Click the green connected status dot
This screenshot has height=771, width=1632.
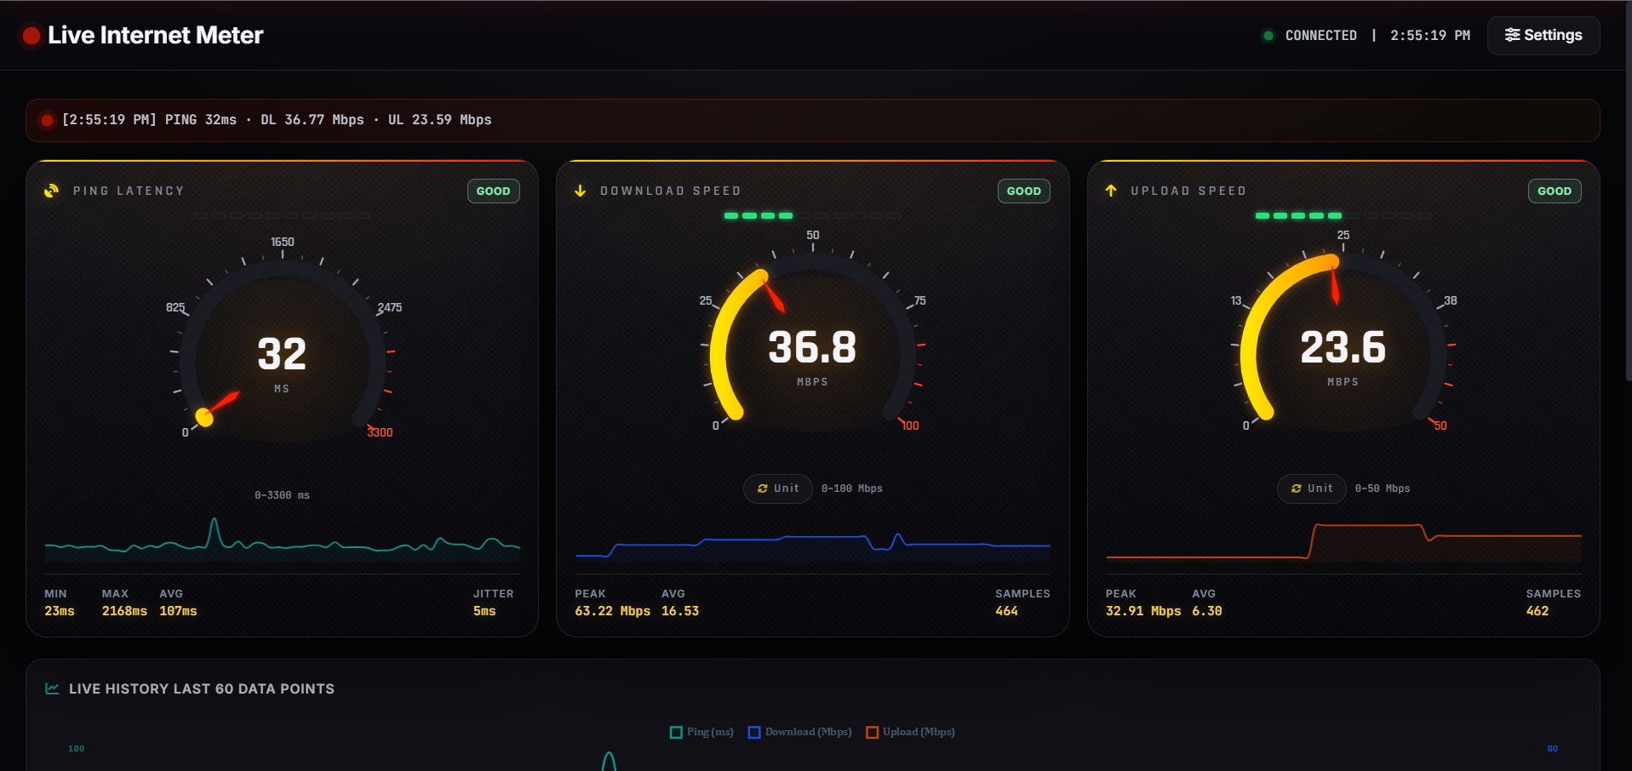pos(1268,36)
